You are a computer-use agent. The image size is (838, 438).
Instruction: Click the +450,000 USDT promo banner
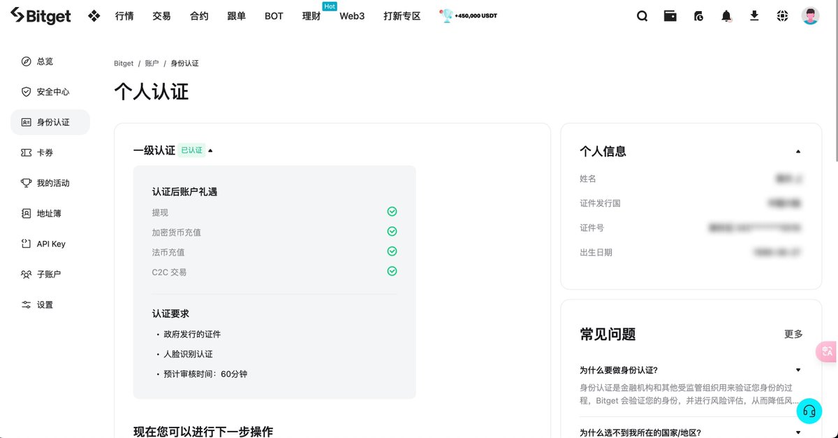tap(469, 15)
